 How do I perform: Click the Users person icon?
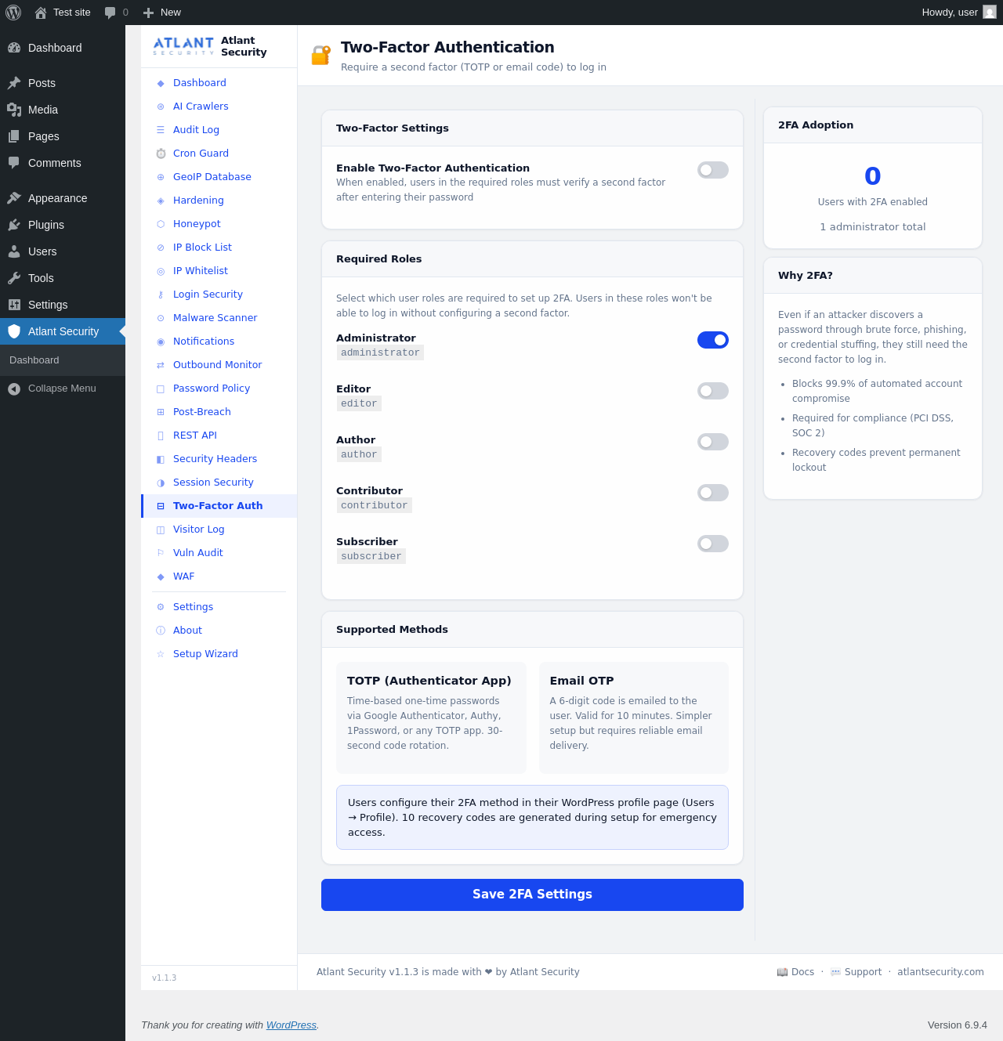click(x=14, y=251)
